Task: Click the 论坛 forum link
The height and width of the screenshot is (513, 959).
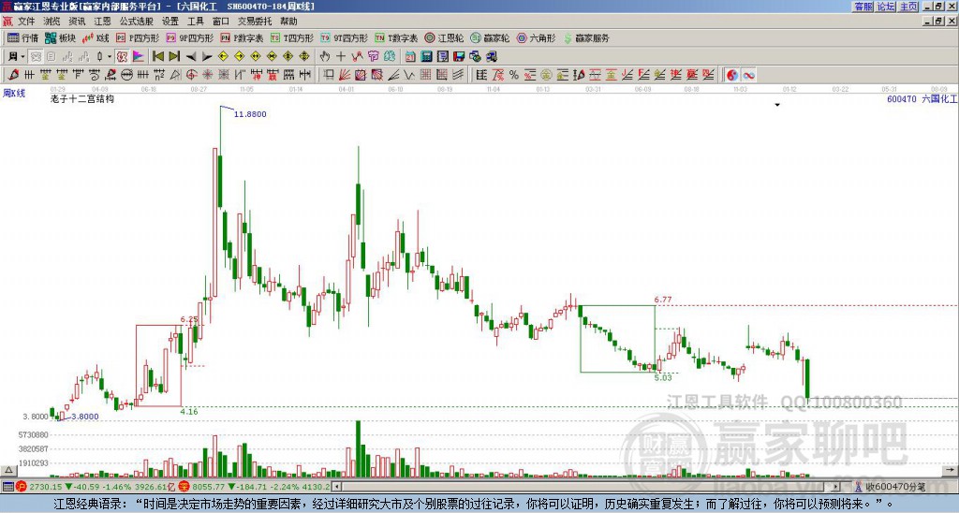Action: coord(886,7)
